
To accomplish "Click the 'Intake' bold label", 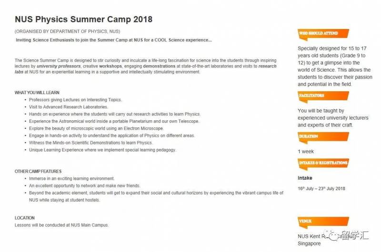I will pyautogui.click(x=305, y=178).
